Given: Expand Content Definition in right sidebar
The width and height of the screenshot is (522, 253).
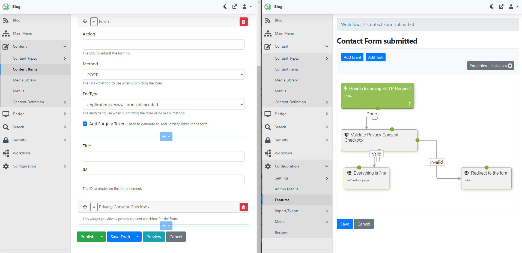Looking at the screenshot, I should 297,102.
